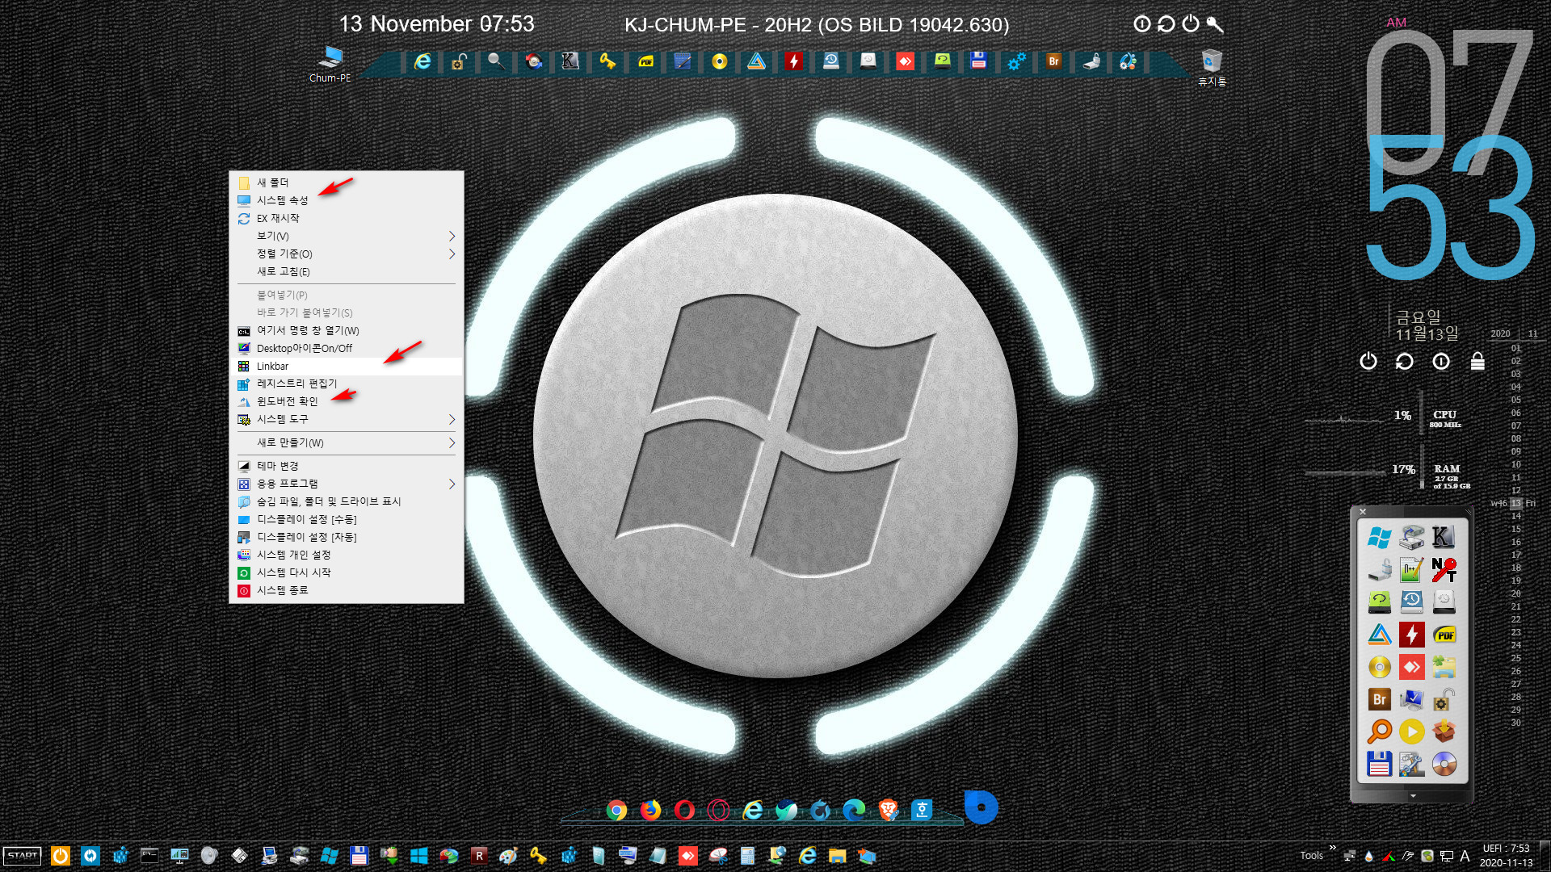Screen dimensions: 1551x872
Task: Toggle the input language indicator A in tray
Action: pyautogui.click(x=1465, y=857)
